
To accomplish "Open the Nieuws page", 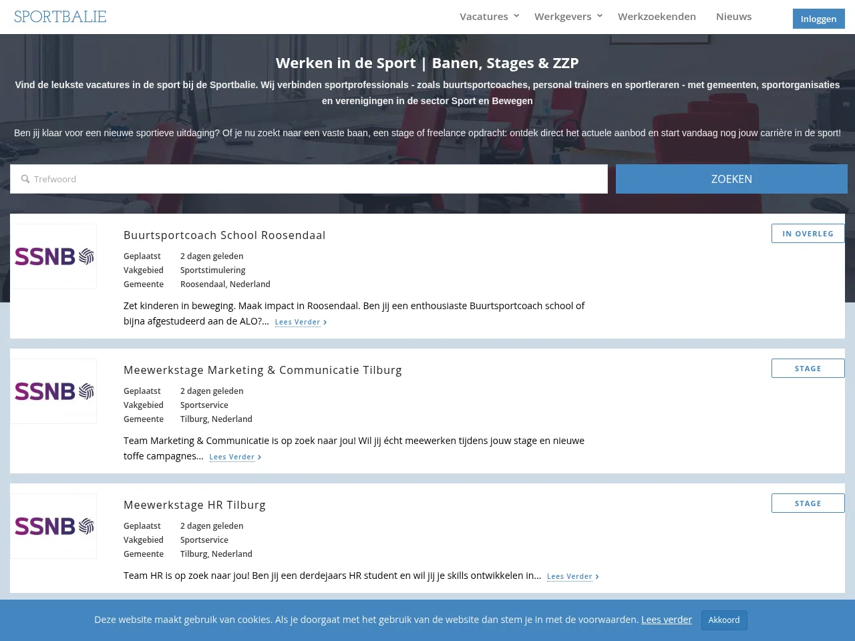I will click(x=733, y=17).
